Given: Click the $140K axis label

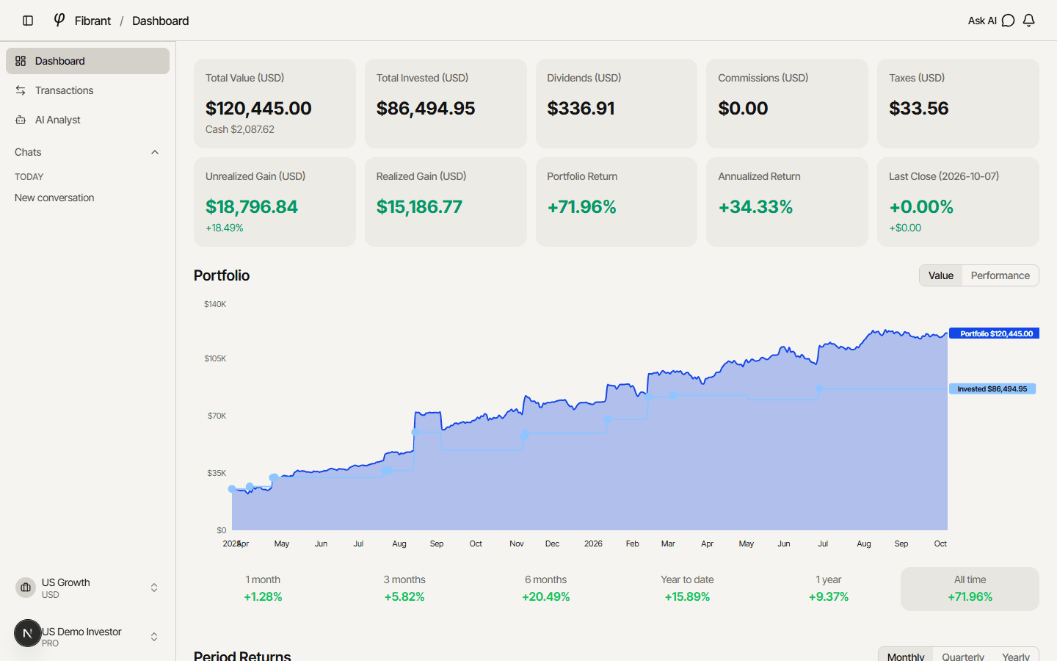Looking at the screenshot, I should pos(215,304).
